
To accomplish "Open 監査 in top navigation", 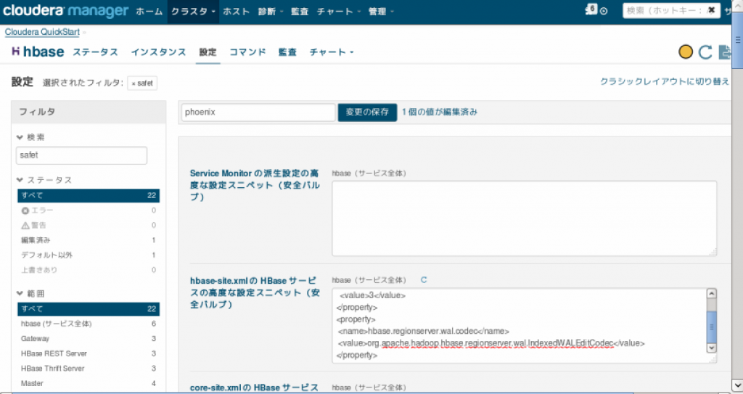I will [x=300, y=12].
